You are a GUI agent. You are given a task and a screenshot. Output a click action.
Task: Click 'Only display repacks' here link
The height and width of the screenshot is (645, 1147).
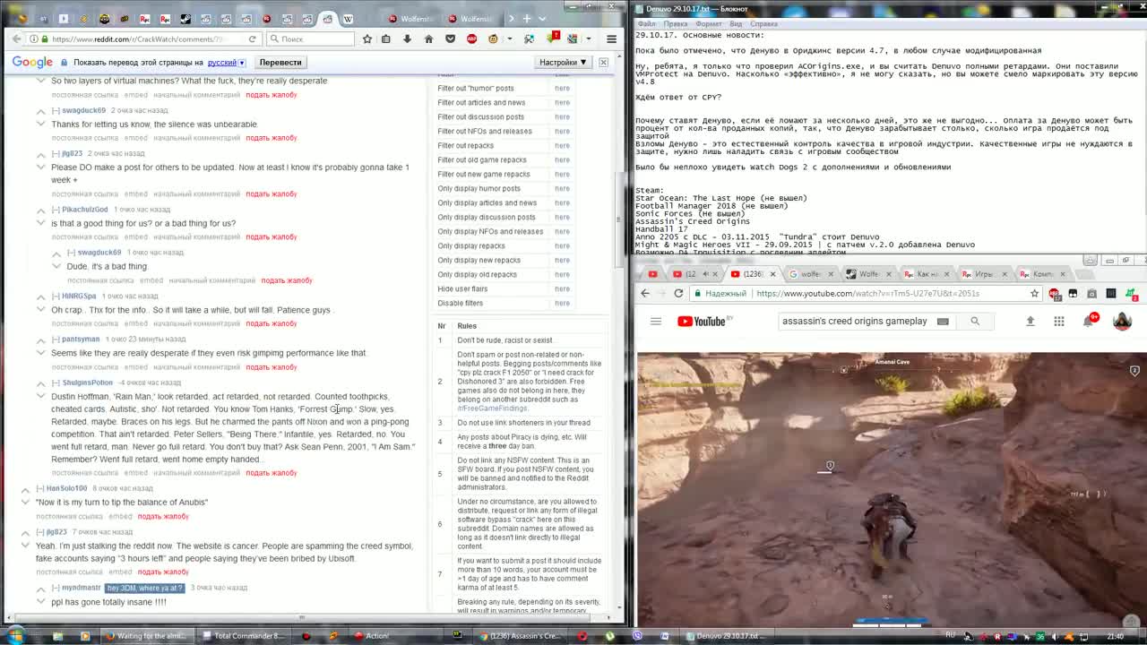(x=562, y=245)
